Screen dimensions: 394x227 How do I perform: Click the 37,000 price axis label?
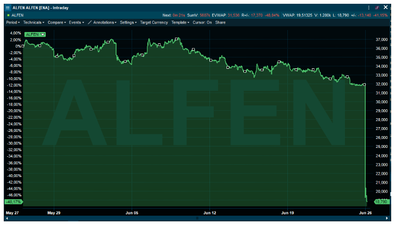(381, 40)
